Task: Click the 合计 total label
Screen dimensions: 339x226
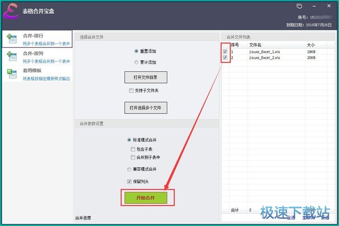Action: point(235,210)
